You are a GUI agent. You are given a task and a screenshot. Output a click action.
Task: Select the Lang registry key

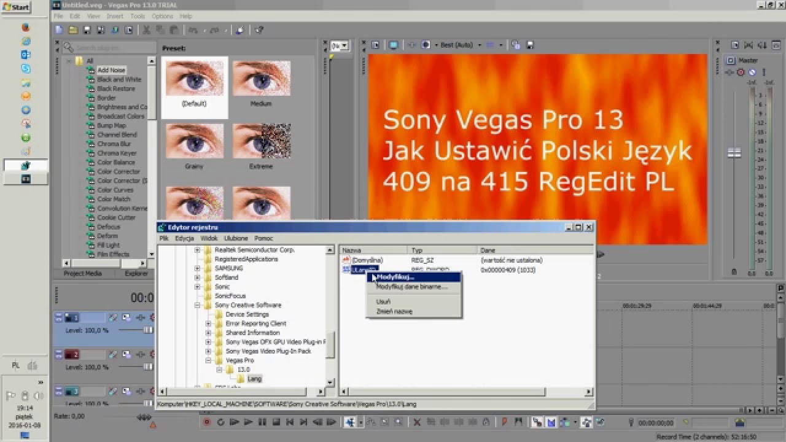tap(254, 379)
